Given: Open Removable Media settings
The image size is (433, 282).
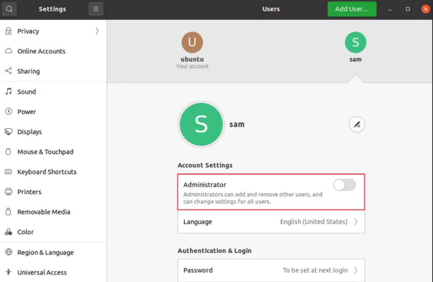Looking at the screenshot, I should (x=44, y=212).
